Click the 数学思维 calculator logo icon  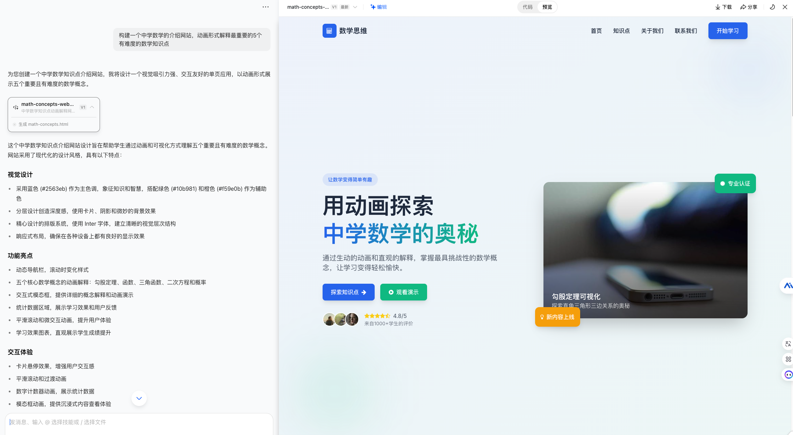[329, 31]
